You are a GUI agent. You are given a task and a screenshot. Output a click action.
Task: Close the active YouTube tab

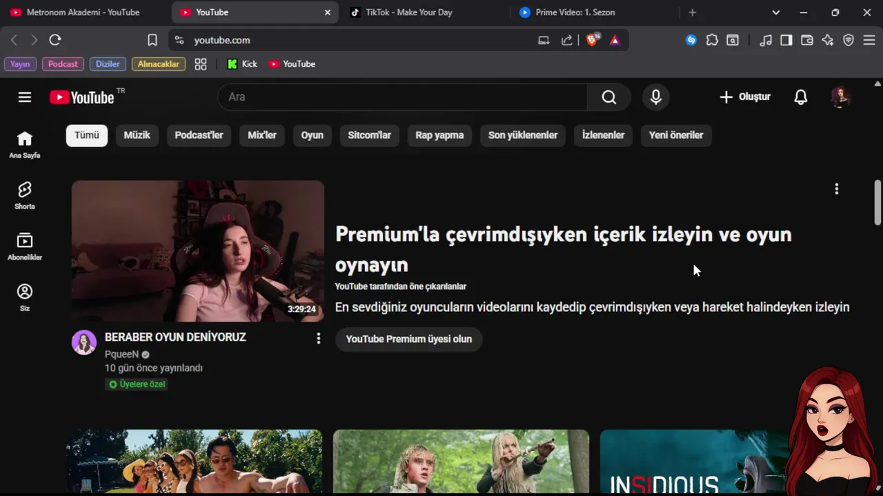(328, 12)
